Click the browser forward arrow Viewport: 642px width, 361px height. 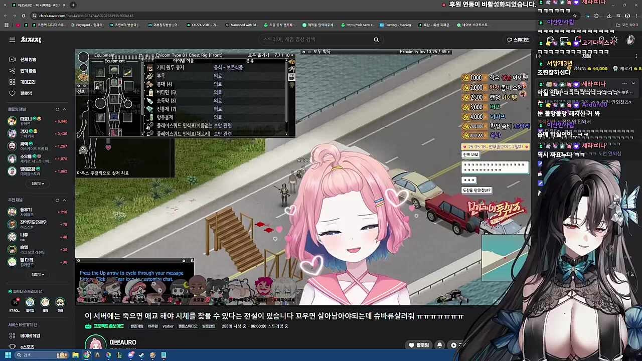(x=15, y=16)
